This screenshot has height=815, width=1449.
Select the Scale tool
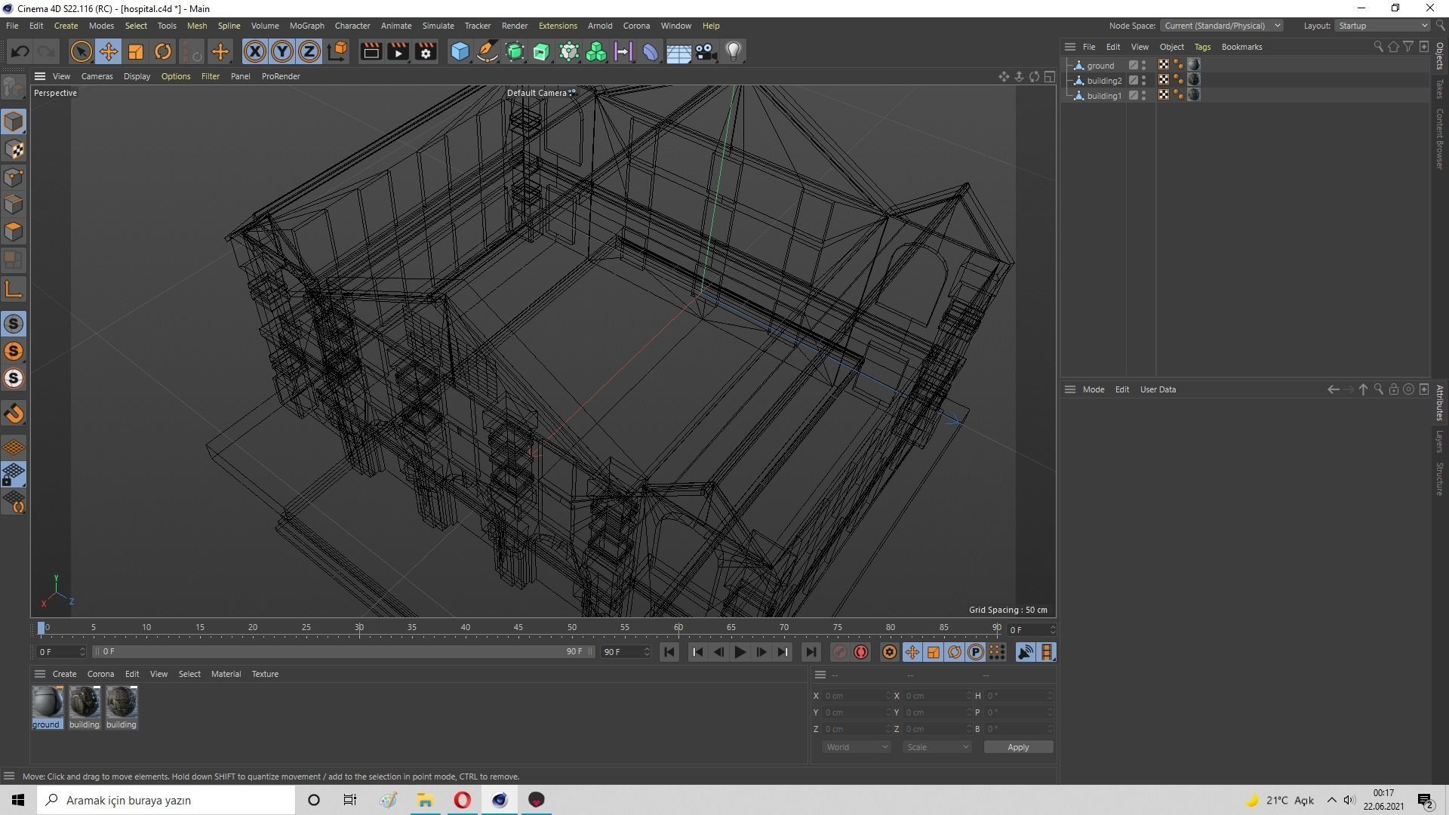point(136,51)
